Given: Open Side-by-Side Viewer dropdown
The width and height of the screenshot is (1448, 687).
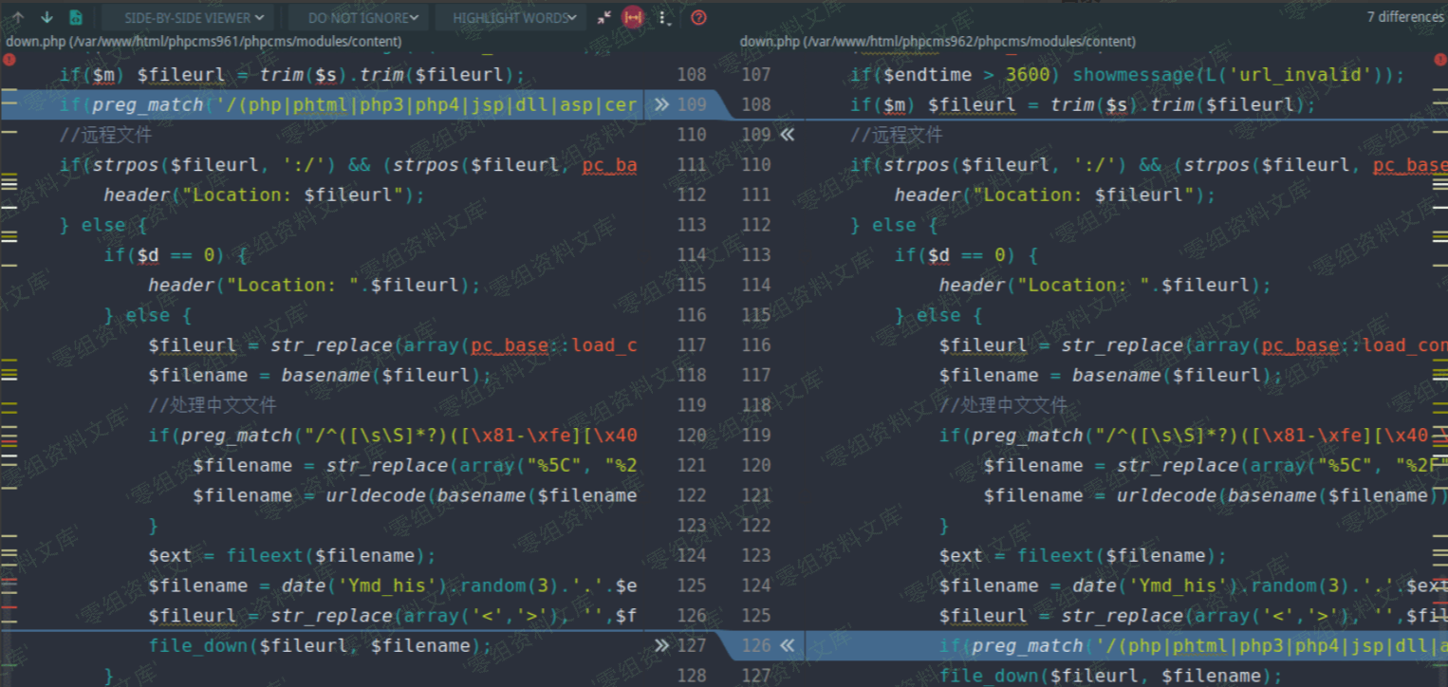Looking at the screenshot, I should click(194, 17).
